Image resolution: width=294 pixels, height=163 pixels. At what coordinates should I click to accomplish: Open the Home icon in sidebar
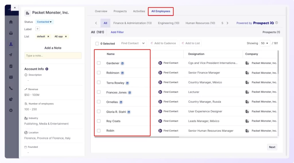click(x=11, y=22)
